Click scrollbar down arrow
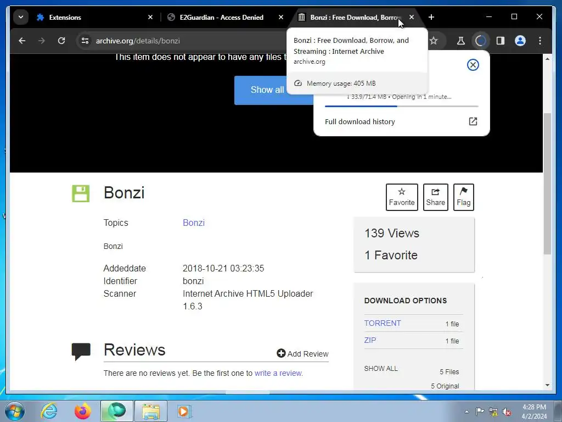The image size is (562, 422). tap(547, 385)
